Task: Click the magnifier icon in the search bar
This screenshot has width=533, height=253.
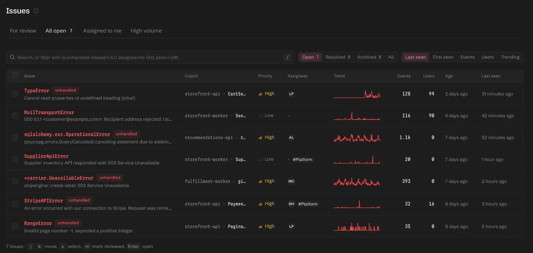Action: click(12, 57)
